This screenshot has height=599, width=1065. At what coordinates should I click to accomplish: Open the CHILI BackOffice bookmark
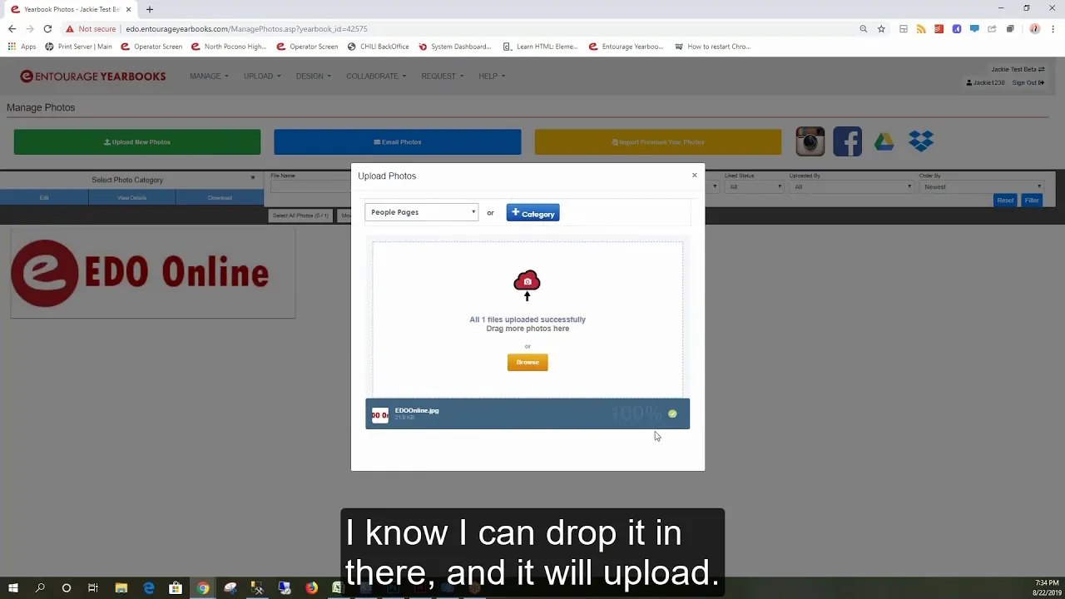pyautogui.click(x=378, y=47)
